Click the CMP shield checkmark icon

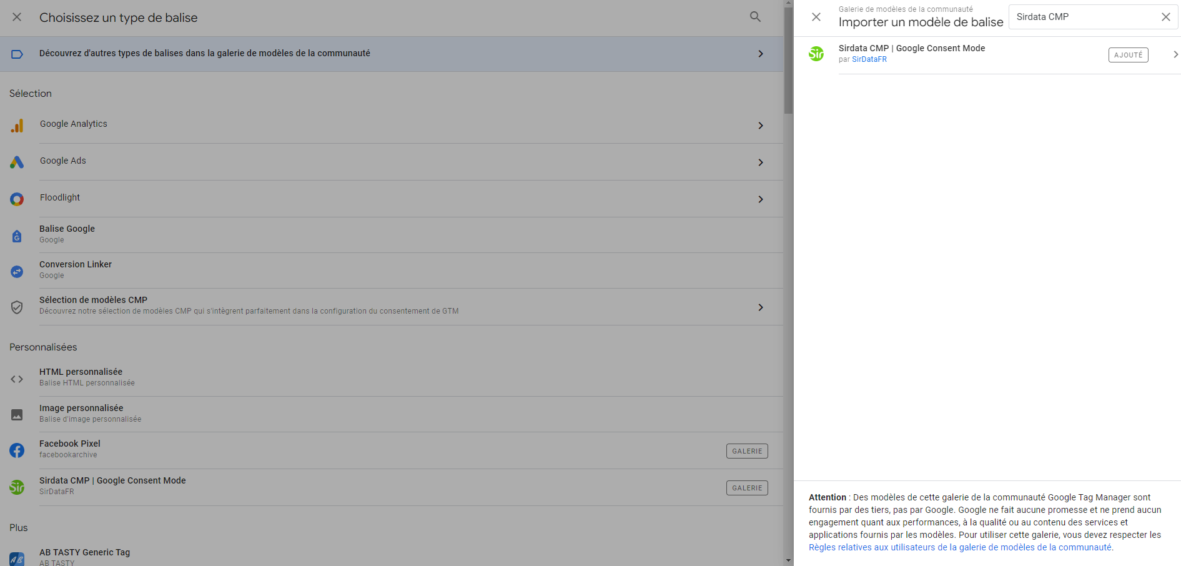click(17, 307)
